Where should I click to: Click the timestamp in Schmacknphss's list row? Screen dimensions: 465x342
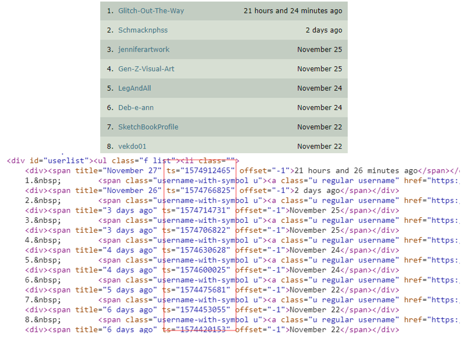coord(323,30)
